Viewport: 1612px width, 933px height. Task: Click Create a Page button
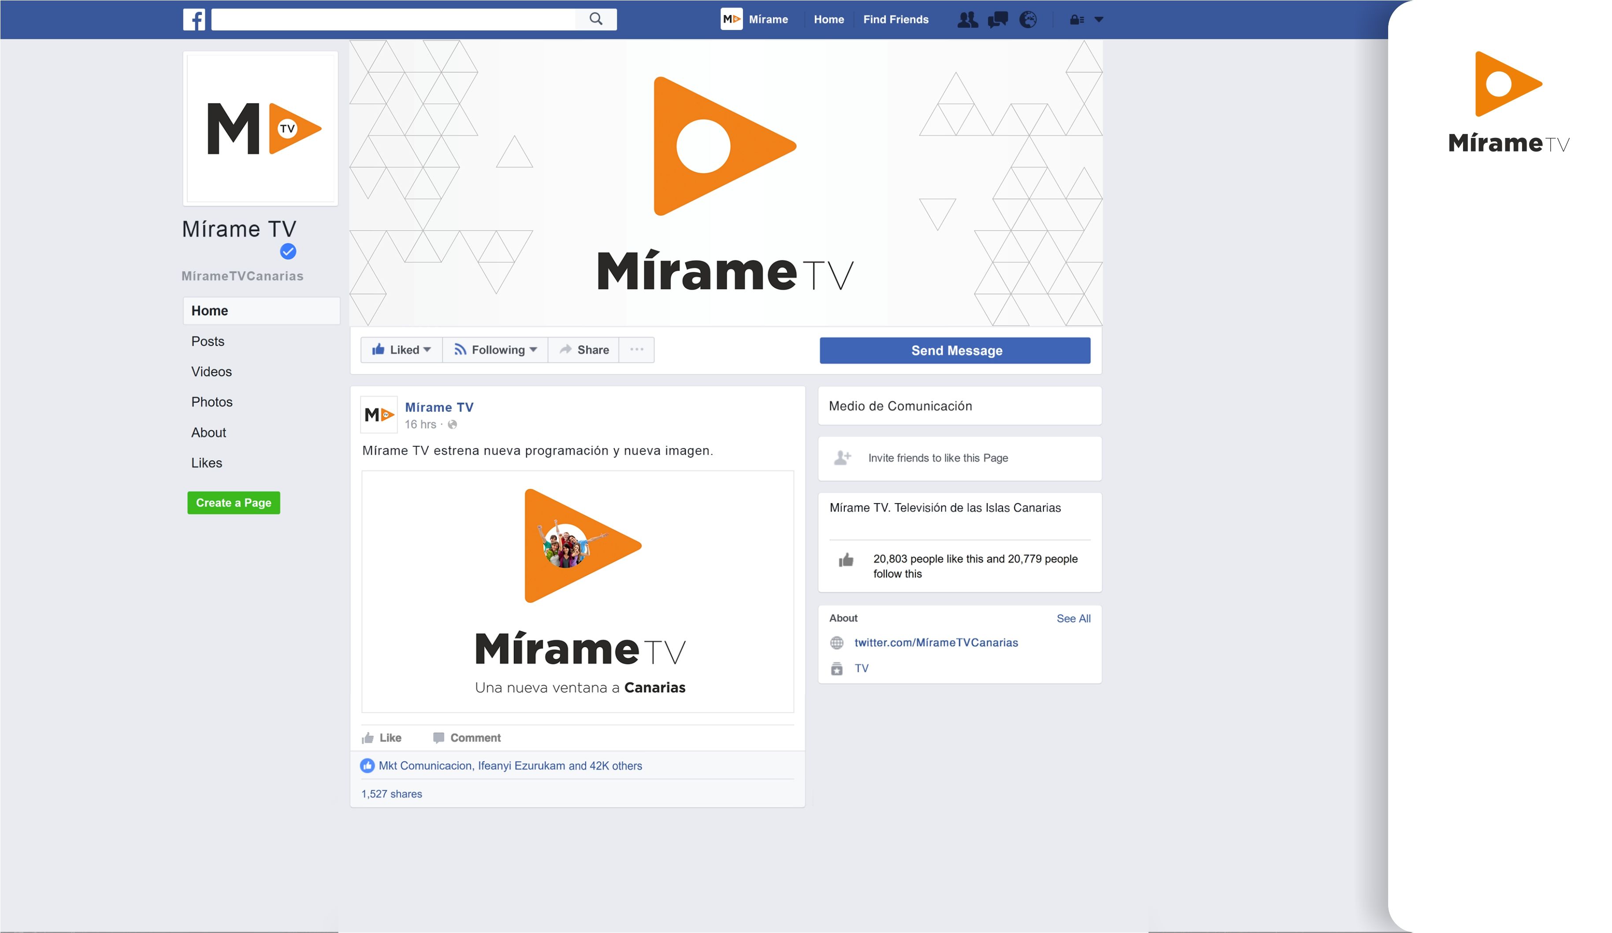tap(234, 503)
